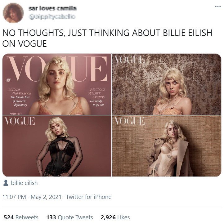Open the blurred author @handle
The image size is (224, 224).
[x=52, y=17]
